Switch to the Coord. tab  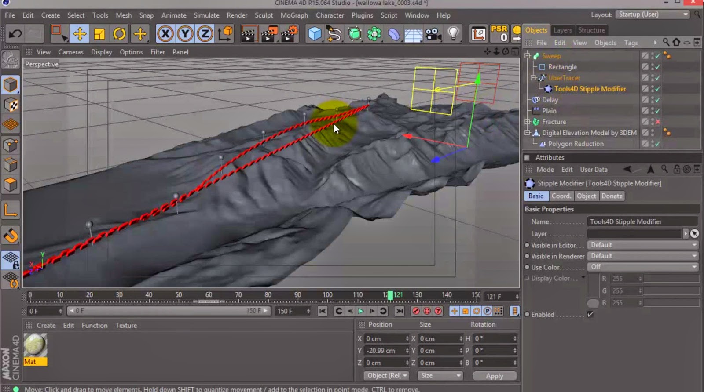561,196
